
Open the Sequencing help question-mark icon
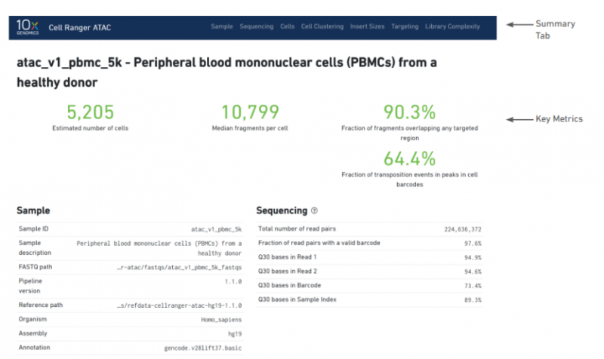point(314,211)
